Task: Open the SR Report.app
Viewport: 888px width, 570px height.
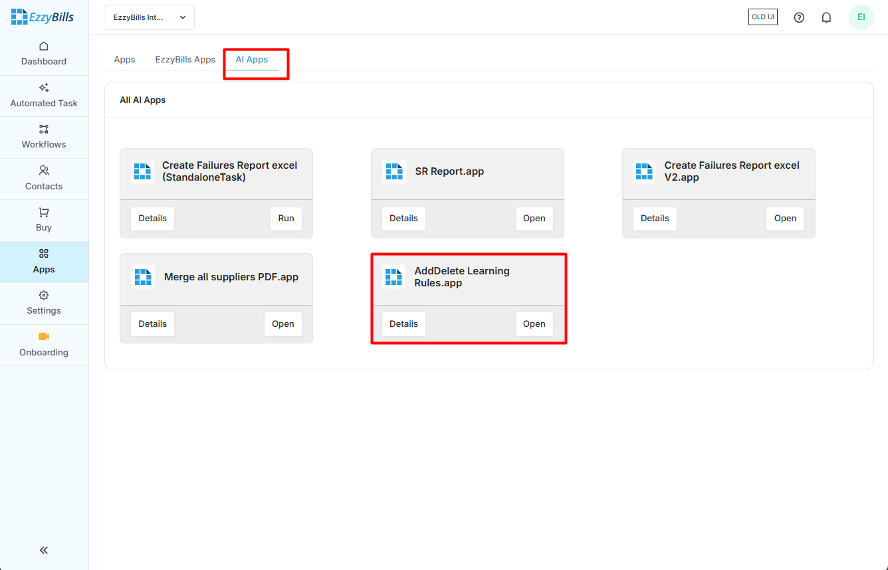Action: tap(534, 219)
